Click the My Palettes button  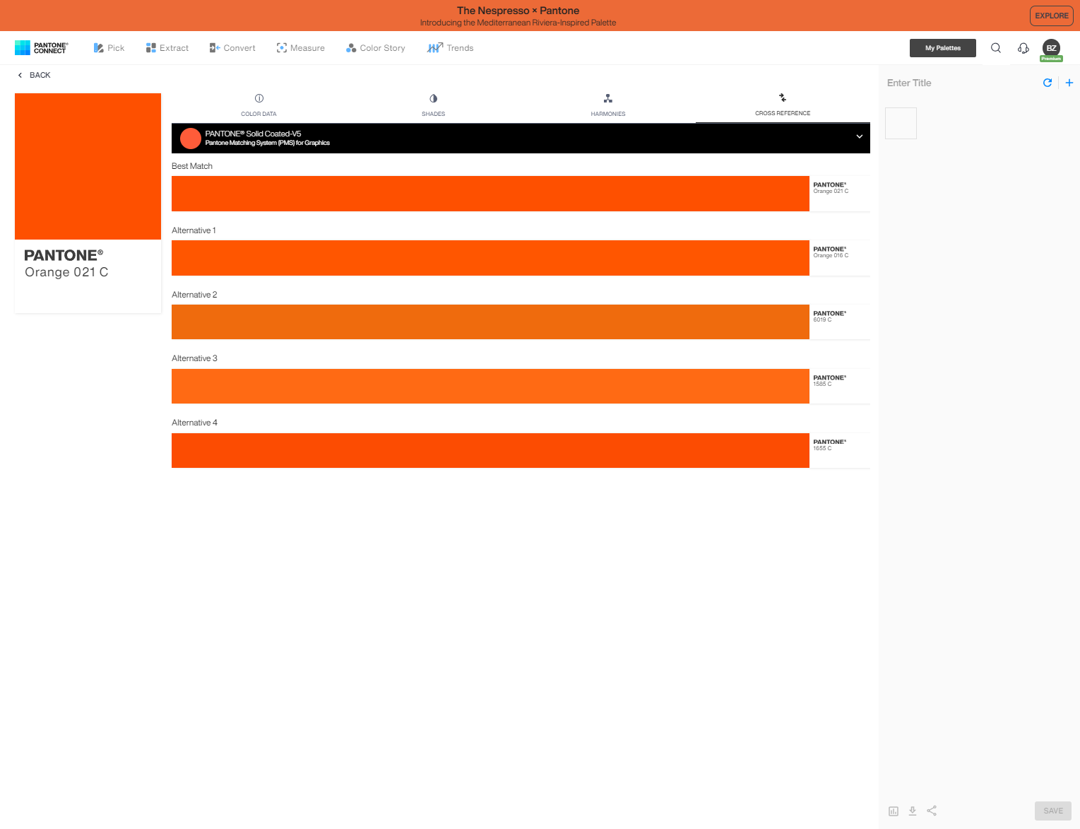[942, 48]
